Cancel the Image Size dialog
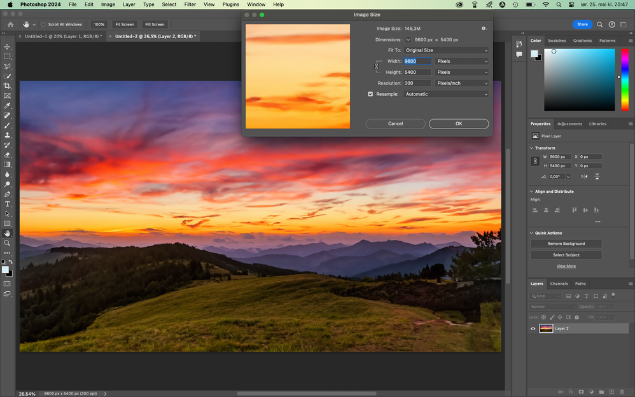This screenshot has height=397, width=635. tap(395, 123)
